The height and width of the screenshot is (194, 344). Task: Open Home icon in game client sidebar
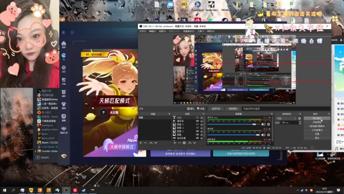64,44
